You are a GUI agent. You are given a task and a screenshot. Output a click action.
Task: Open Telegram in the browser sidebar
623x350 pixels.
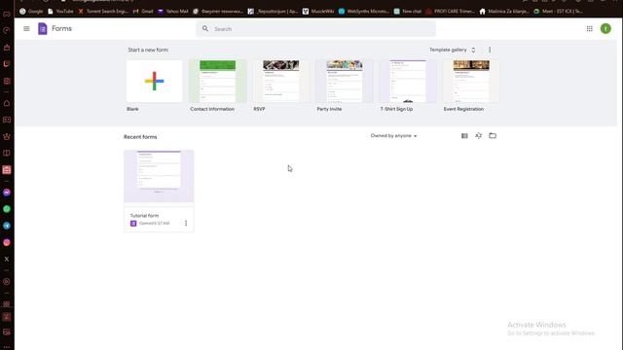coord(7,226)
